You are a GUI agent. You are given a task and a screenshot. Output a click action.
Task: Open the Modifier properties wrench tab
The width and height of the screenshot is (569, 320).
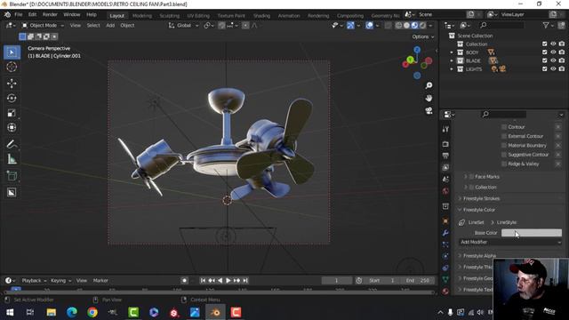445,233
